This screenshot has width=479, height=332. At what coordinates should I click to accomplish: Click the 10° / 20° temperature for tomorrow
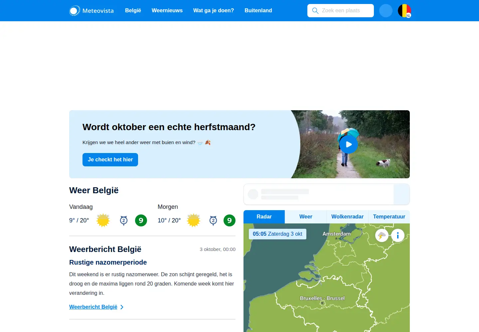pos(169,220)
